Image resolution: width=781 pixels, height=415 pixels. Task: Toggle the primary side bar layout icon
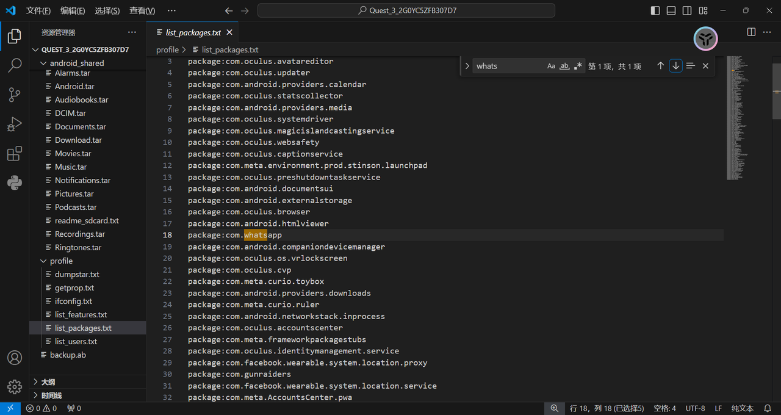pyautogui.click(x=655, y=10)
